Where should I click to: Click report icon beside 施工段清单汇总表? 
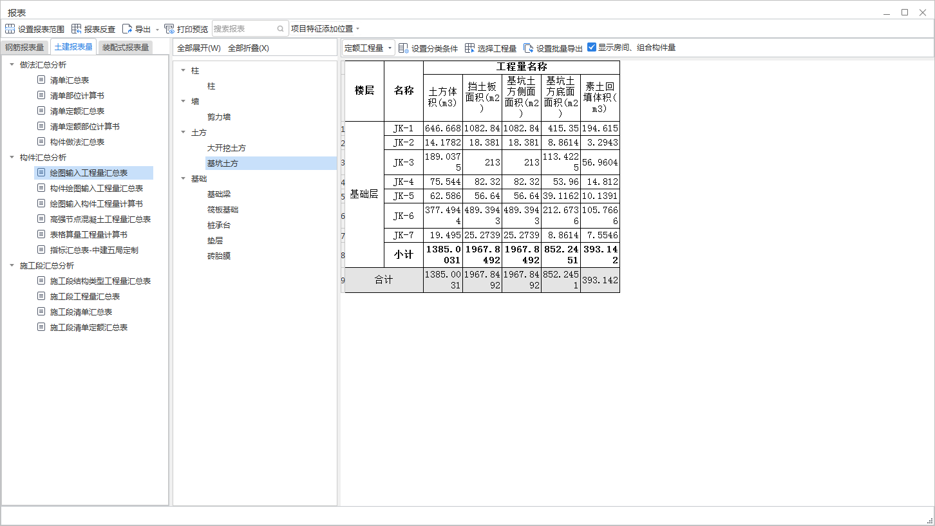coord(41,312)
